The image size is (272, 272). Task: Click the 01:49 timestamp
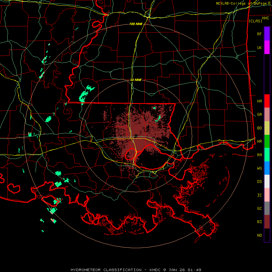(x=195, y=270)
